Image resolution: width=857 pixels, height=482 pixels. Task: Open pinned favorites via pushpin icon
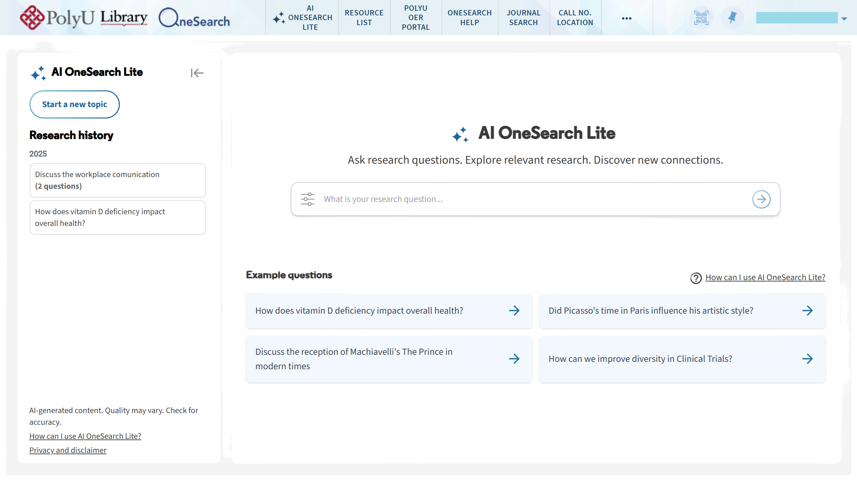[x=732, y=18]
